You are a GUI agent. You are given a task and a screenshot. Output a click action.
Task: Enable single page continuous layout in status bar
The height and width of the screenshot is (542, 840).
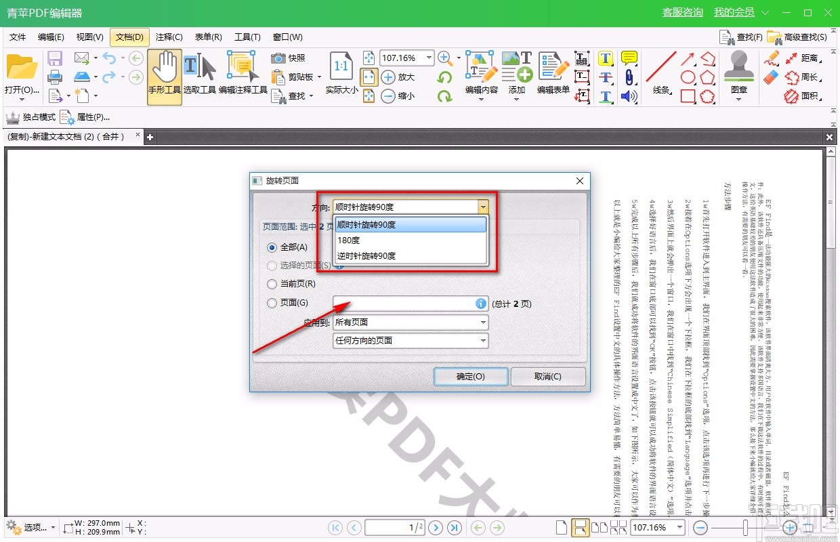click(580, 527)
